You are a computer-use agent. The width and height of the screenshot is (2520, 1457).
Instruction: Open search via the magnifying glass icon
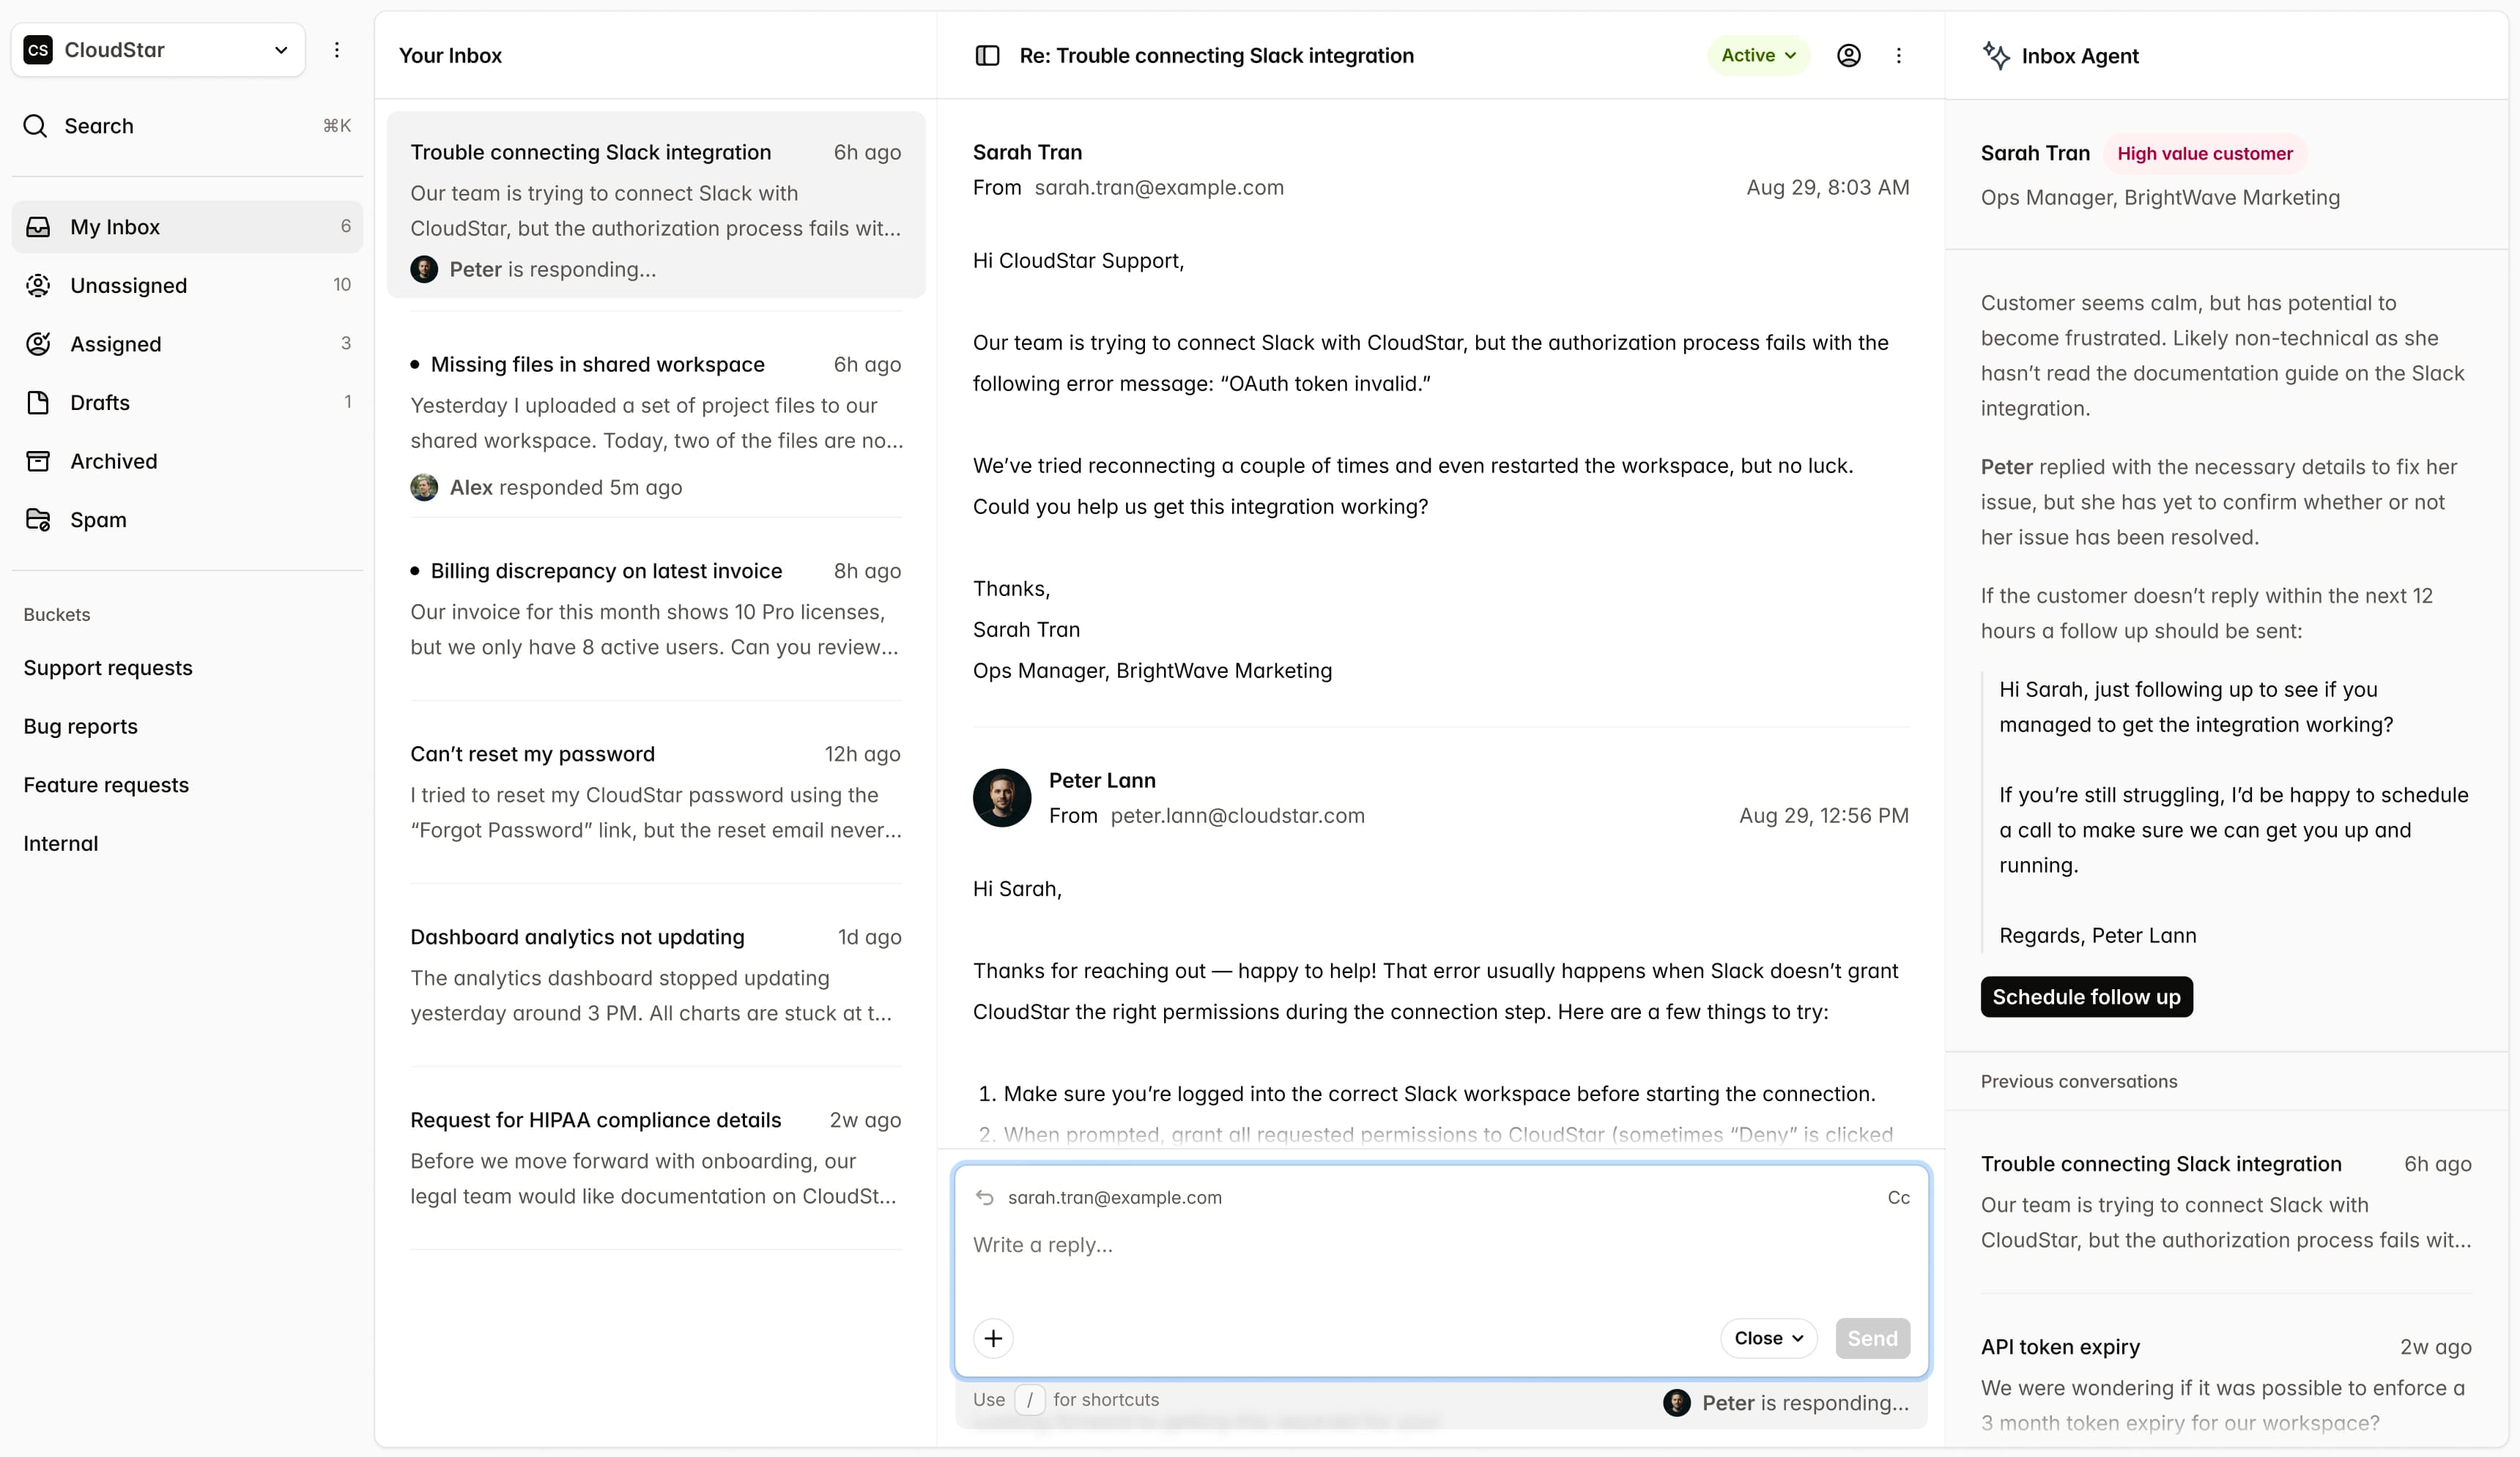[36, 126]
